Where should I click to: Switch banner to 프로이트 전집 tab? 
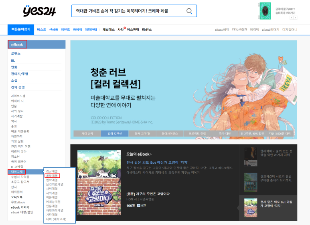197,133
